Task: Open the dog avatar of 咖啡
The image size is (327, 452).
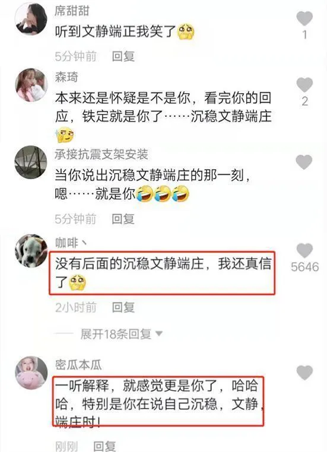Action: [31, 250]
